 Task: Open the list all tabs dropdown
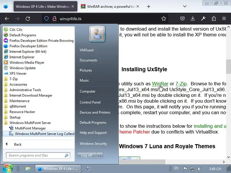[x=185, y=6]
